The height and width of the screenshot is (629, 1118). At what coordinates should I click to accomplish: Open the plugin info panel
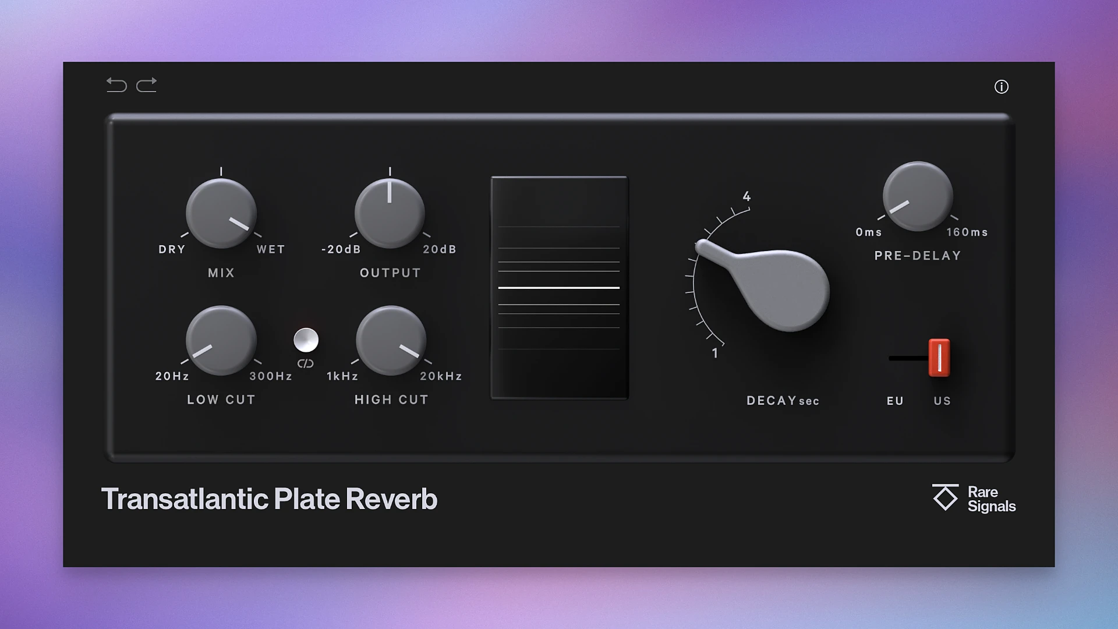(1002, 86)
